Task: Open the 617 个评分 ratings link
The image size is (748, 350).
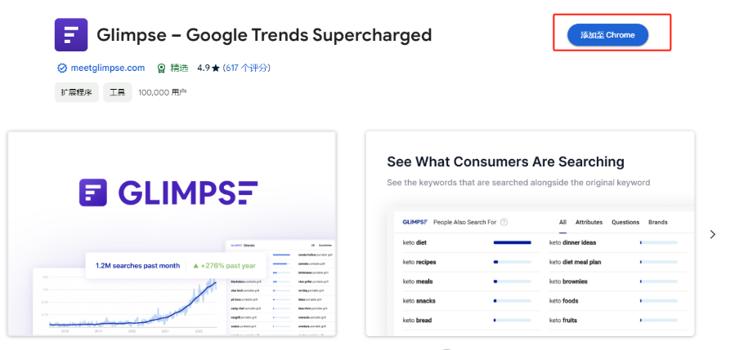Action: (247, 68)
